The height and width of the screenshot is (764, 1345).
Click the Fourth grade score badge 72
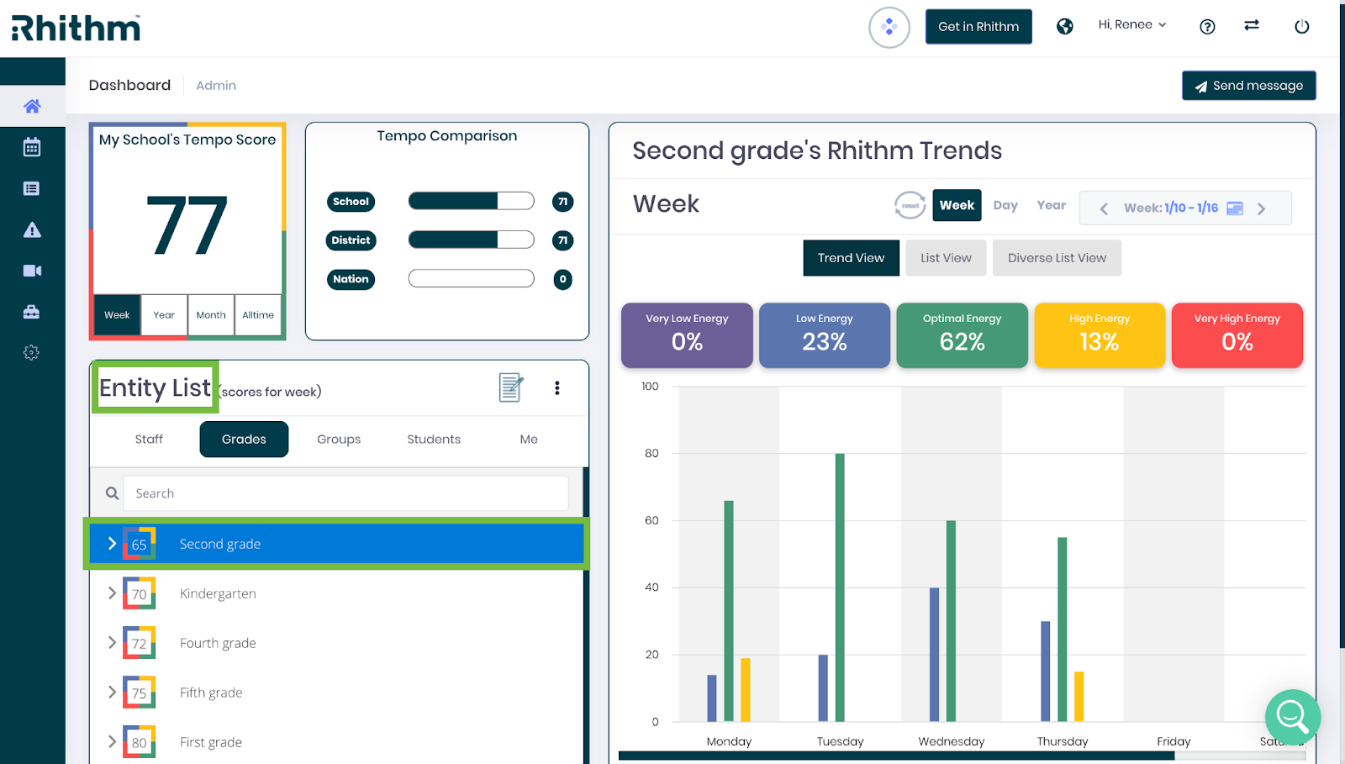[139, 643]
